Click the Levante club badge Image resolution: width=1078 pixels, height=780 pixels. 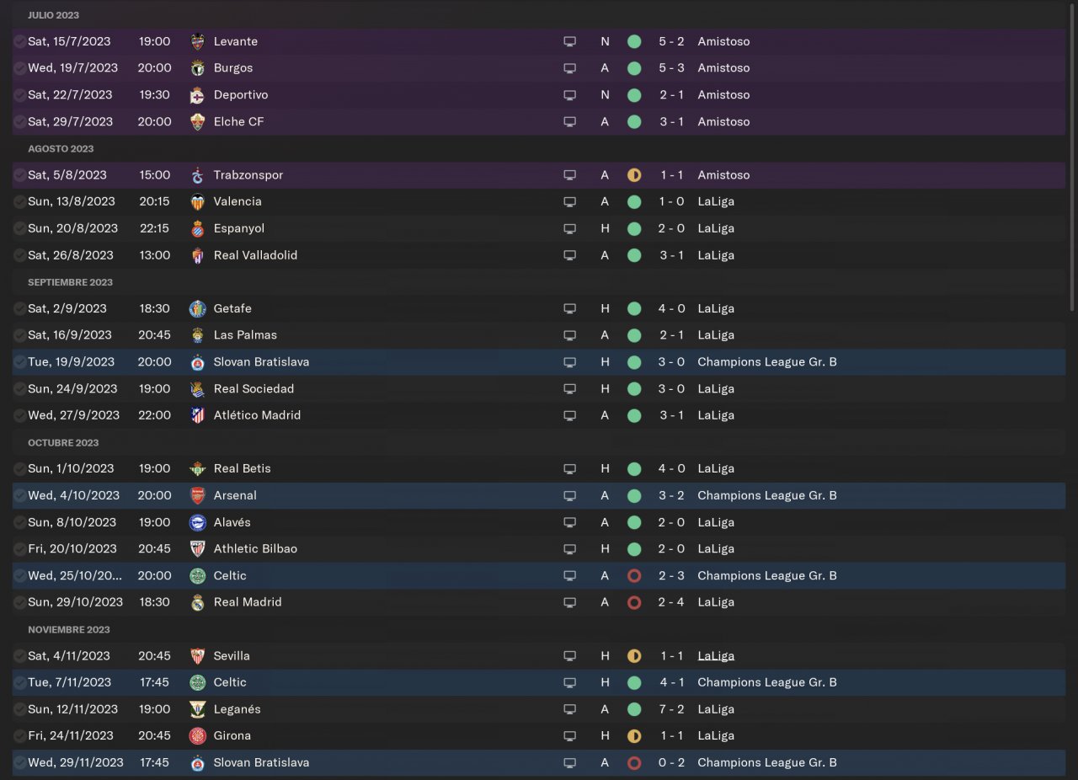197,42
